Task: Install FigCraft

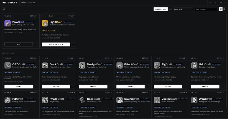Action: tap(168, 87)
